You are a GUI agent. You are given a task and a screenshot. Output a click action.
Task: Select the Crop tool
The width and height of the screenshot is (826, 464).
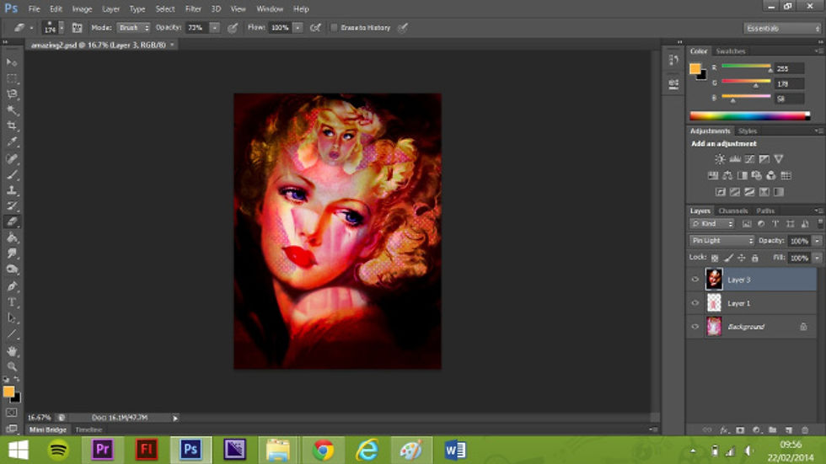tap(12, 126)
